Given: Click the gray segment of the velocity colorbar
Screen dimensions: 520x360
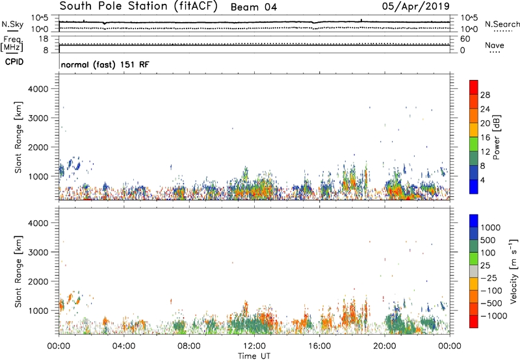Looking at the screenshot, I should pyautogui.click(x=474, y=271).
